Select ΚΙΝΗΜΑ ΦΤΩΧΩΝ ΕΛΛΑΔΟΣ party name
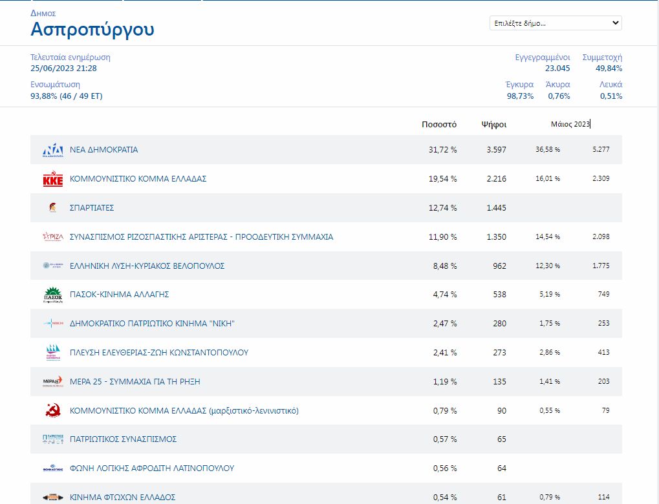The image size is (659, 504). click(x=122, y=498)
